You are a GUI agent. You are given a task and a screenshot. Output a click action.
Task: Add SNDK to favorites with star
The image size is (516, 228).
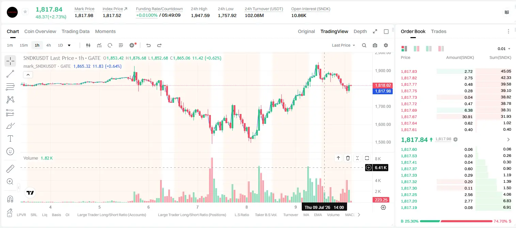[x=25, y=12]
